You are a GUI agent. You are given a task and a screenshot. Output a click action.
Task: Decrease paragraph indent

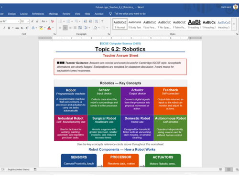point(86,21)
